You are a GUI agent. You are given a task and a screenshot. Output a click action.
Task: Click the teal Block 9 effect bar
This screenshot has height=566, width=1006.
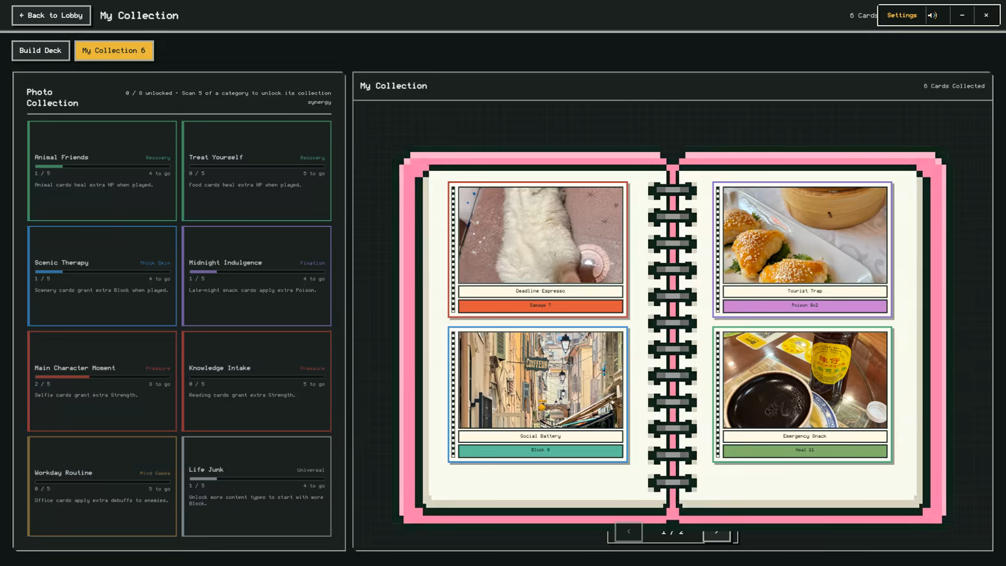tap(540, 451)
